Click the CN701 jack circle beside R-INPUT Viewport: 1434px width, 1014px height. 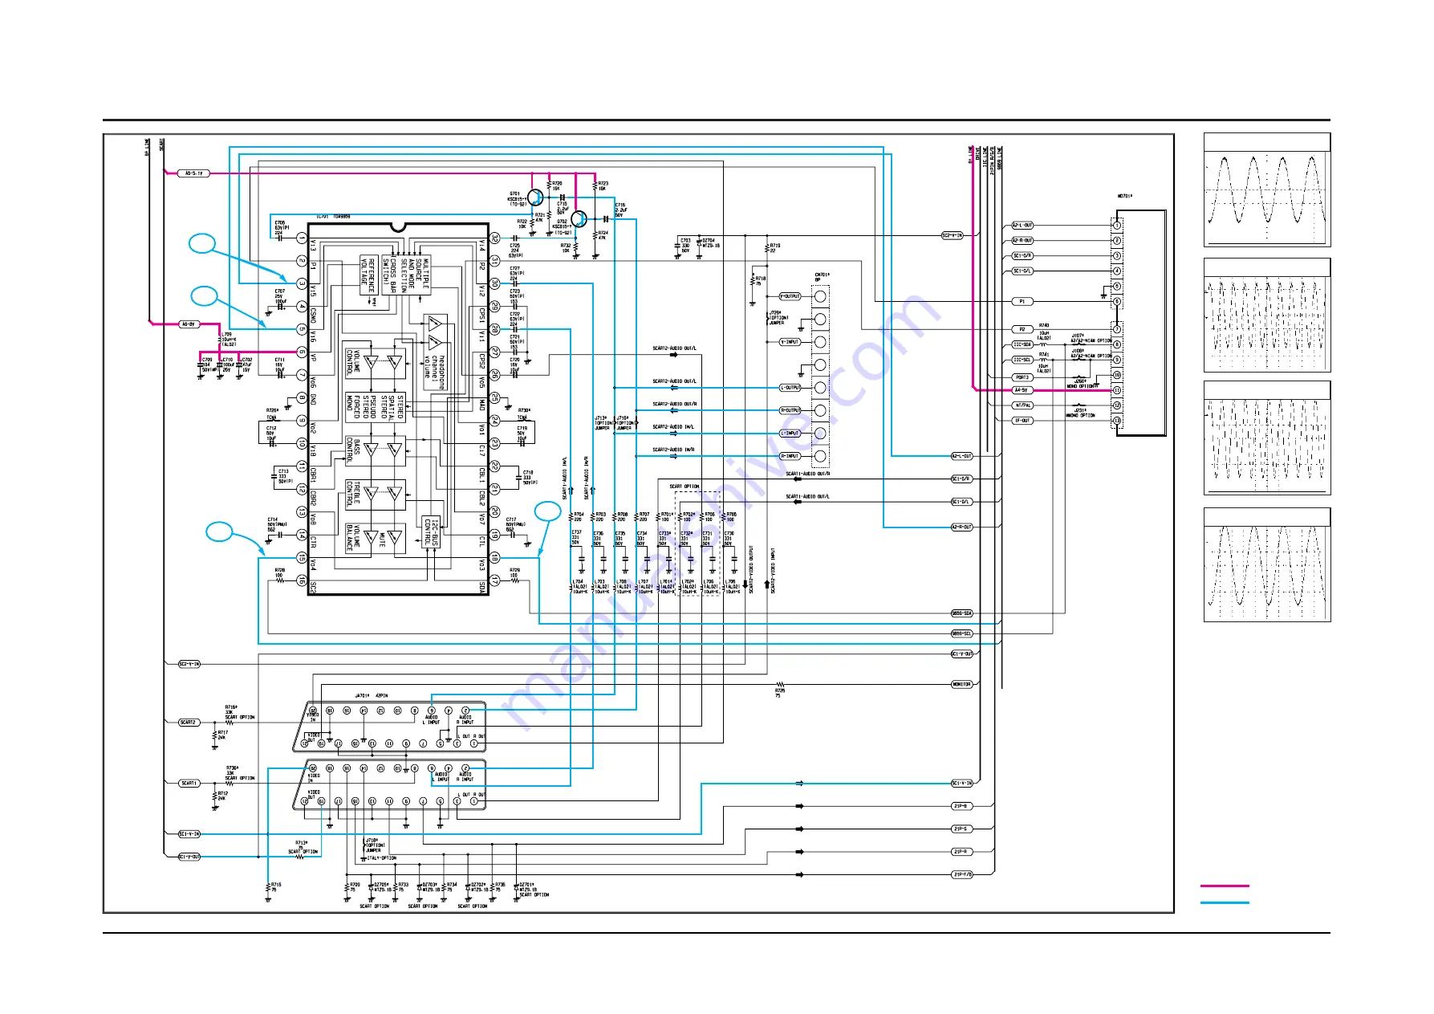(x=820, y=456)
